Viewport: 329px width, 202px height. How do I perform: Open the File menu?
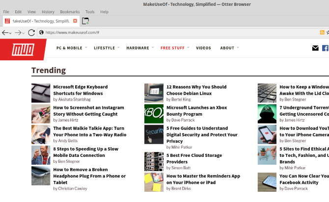pyautogui.click(x=6, y=12)
